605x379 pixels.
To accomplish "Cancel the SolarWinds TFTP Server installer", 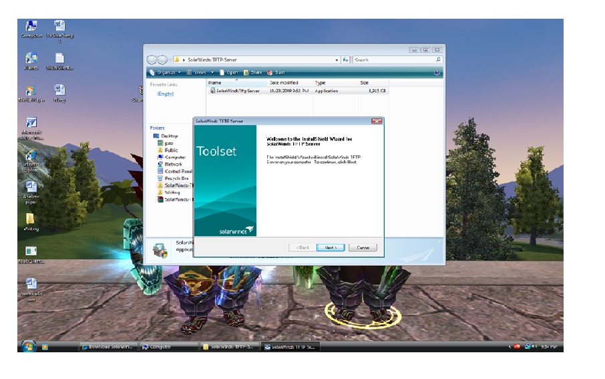I will click(363, 247).
